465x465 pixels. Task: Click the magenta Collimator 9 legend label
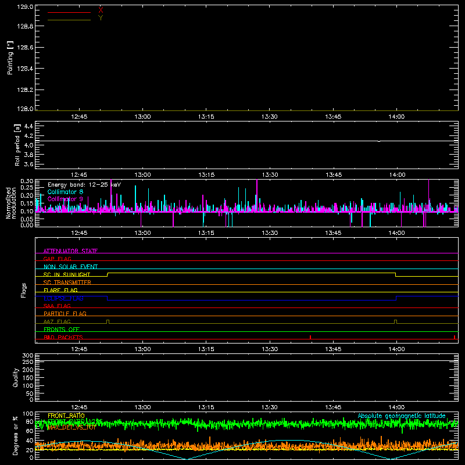coord(65,199)
